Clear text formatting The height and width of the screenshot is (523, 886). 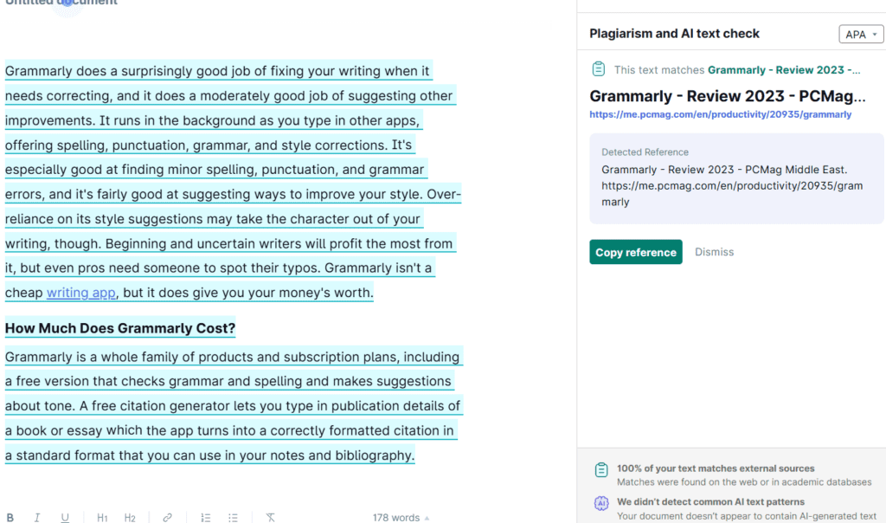[270, 518]
